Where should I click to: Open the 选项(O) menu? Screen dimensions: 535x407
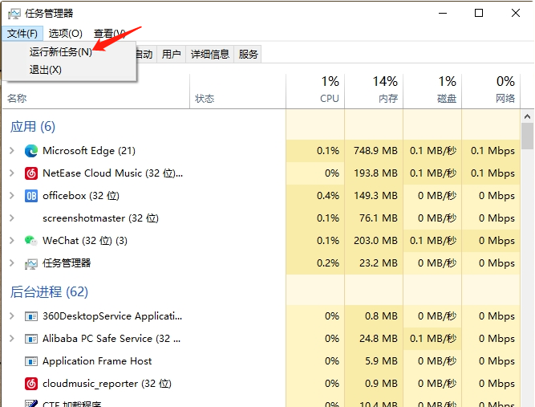[x=66, y=34]
